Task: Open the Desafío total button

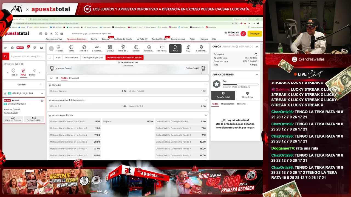Action: pyautogui.click(x=223, y=95)
